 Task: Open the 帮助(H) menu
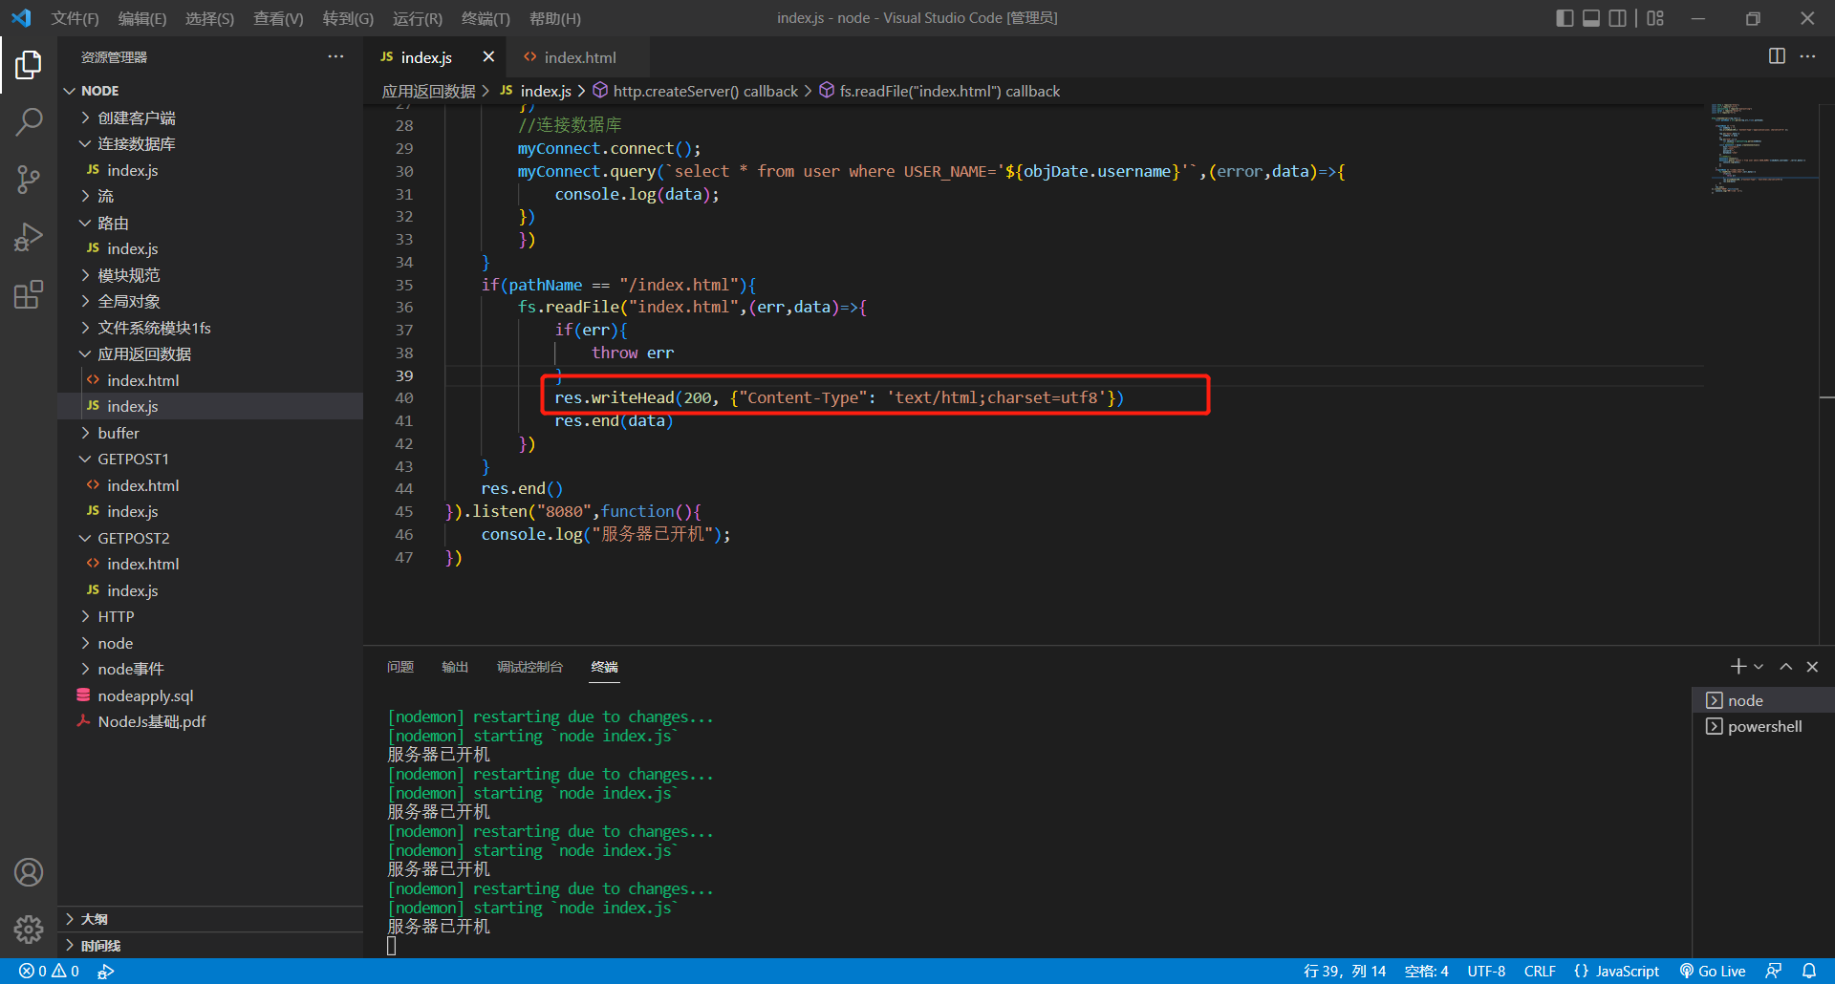click(554, 18)
